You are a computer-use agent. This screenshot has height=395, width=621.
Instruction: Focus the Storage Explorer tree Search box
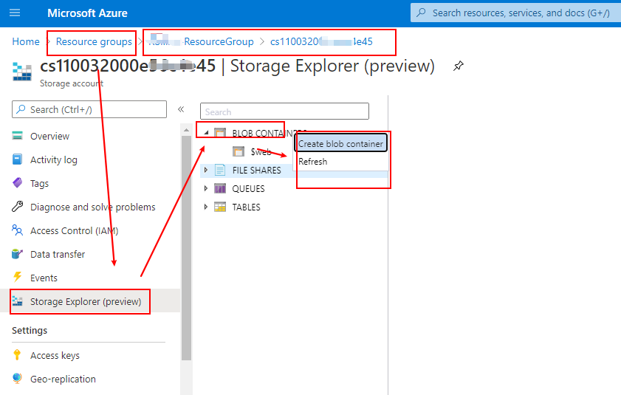pos(284,111)
